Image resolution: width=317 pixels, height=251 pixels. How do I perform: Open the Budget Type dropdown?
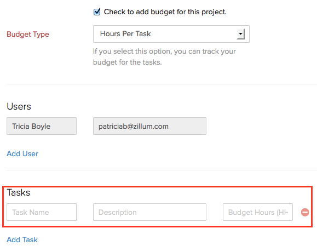pos(171,34)
